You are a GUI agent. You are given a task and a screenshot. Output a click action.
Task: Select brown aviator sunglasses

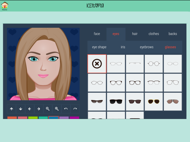(x=173, y=102)
